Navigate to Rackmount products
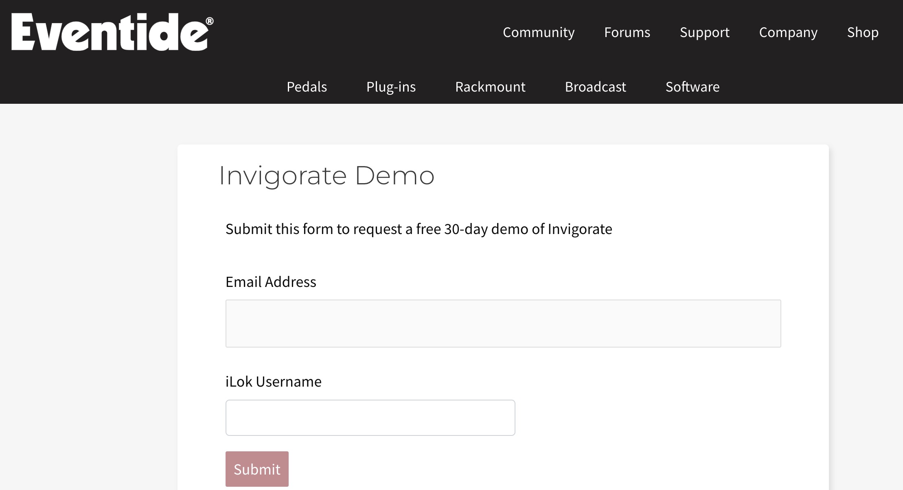The width and height of the screenshot is (903, 490). [x=490, y=87]
